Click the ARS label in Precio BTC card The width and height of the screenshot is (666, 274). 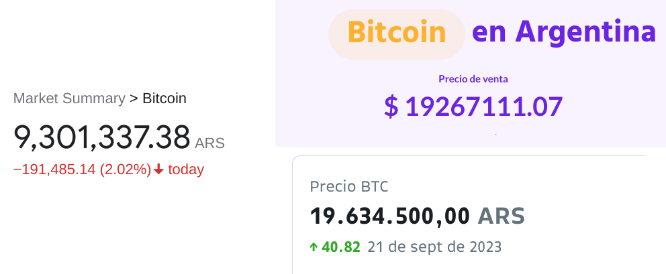[502, 216]
